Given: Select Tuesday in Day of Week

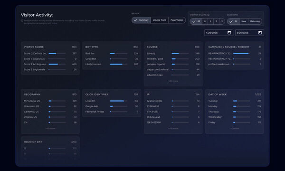Looking at the screenshot, I should [235, 101].
